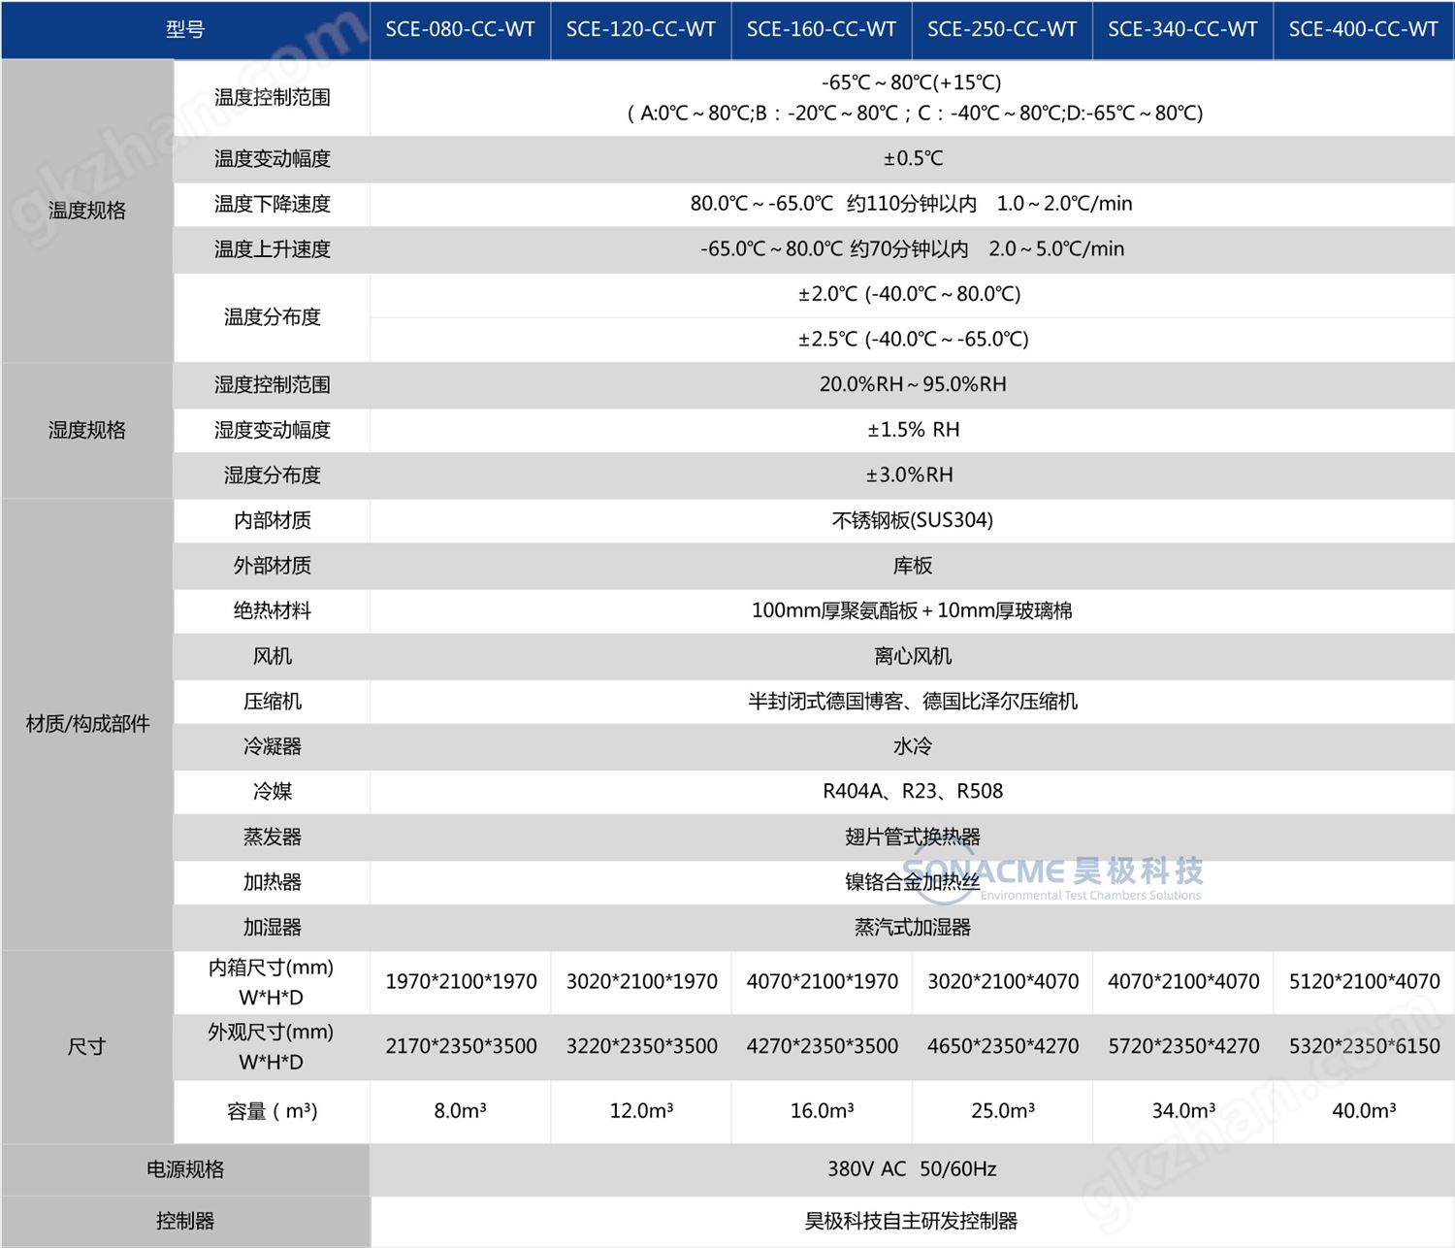The width and height of the screenshot is (1455, 1248).
Task: Click the 蒸汽式加湿器 value
Action: coord(913,928)
